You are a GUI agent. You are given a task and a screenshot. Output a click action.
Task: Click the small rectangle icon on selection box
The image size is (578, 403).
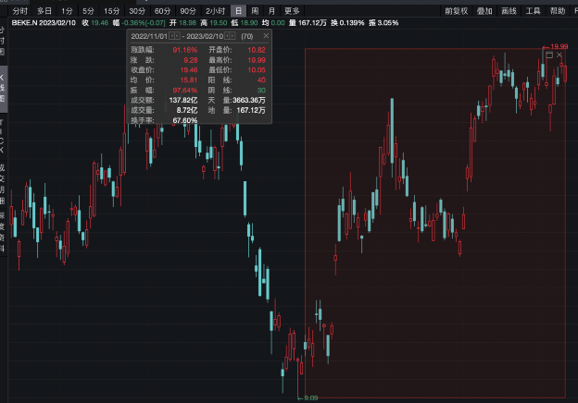(x=548, y=55)
